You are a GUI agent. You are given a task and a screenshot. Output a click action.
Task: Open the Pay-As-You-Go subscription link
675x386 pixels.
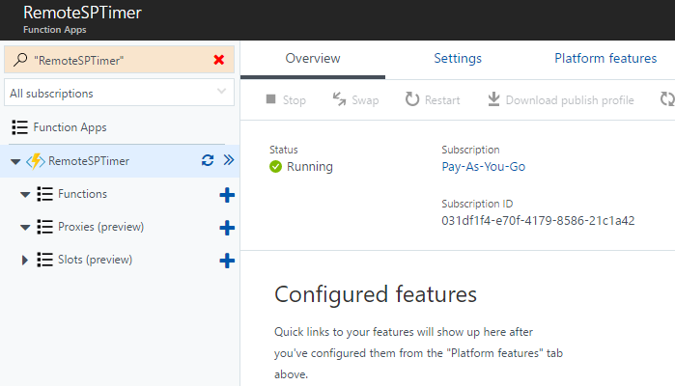(484, 167)
